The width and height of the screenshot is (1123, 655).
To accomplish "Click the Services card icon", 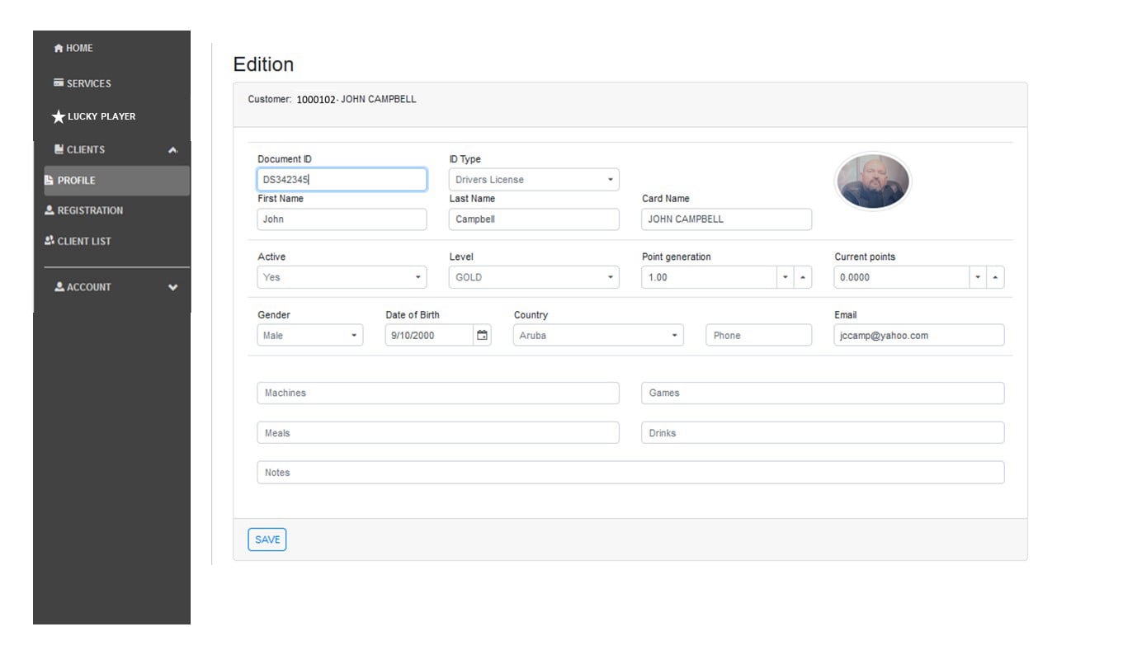I will (x=59, y=83).
